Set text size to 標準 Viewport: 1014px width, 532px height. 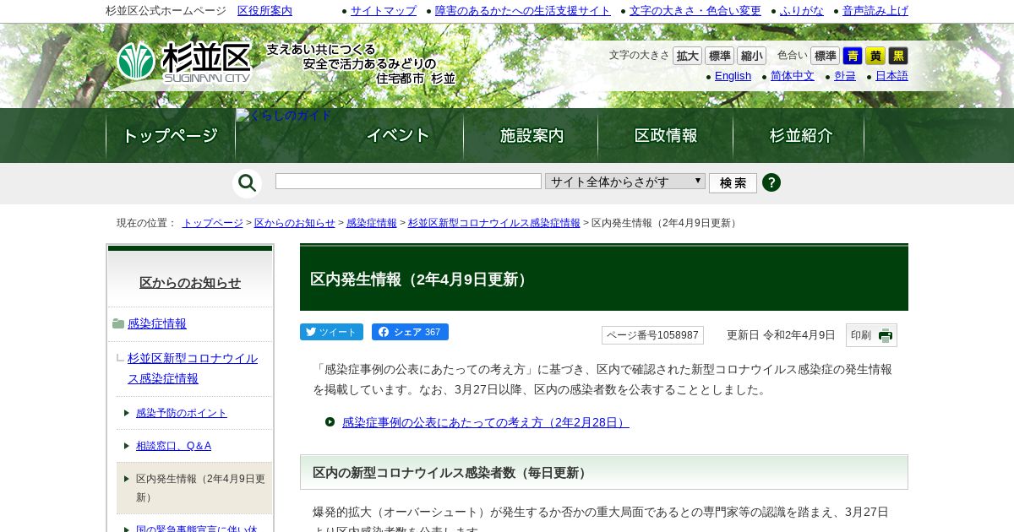tap(720, 56)
